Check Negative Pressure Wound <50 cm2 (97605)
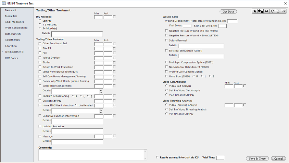Image resolution: width=289 pixels, height=163 pixels. click(x=166, y=31)
